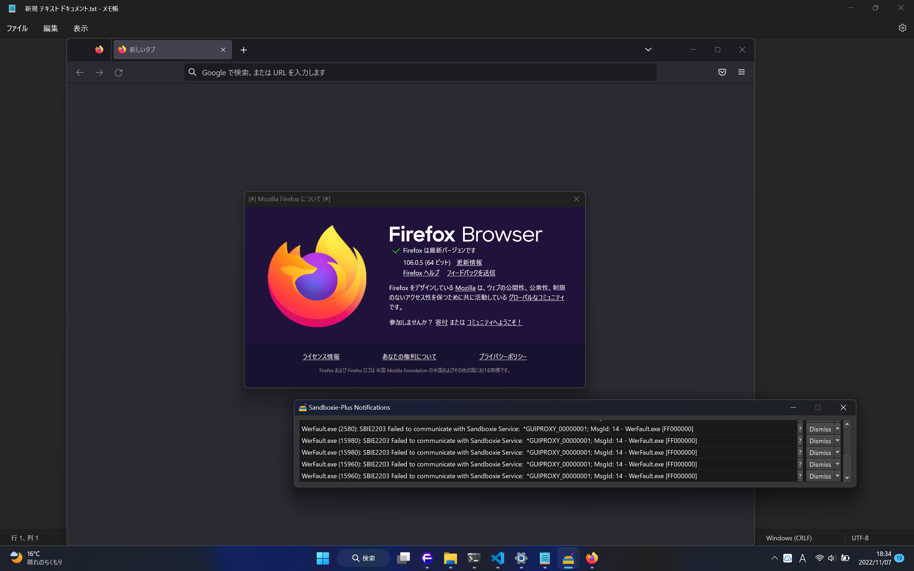Open the dropdown beside the first Dismiss button
Image resolution: width=914 pixels, height=571 pixels.
coord(838,429)
